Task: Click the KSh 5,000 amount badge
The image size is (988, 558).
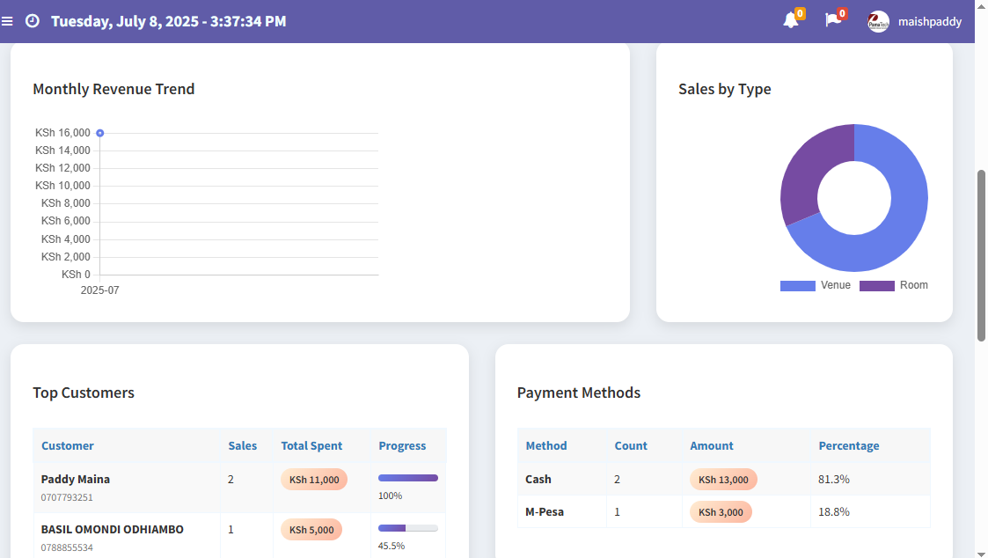Action: [311, 529]
